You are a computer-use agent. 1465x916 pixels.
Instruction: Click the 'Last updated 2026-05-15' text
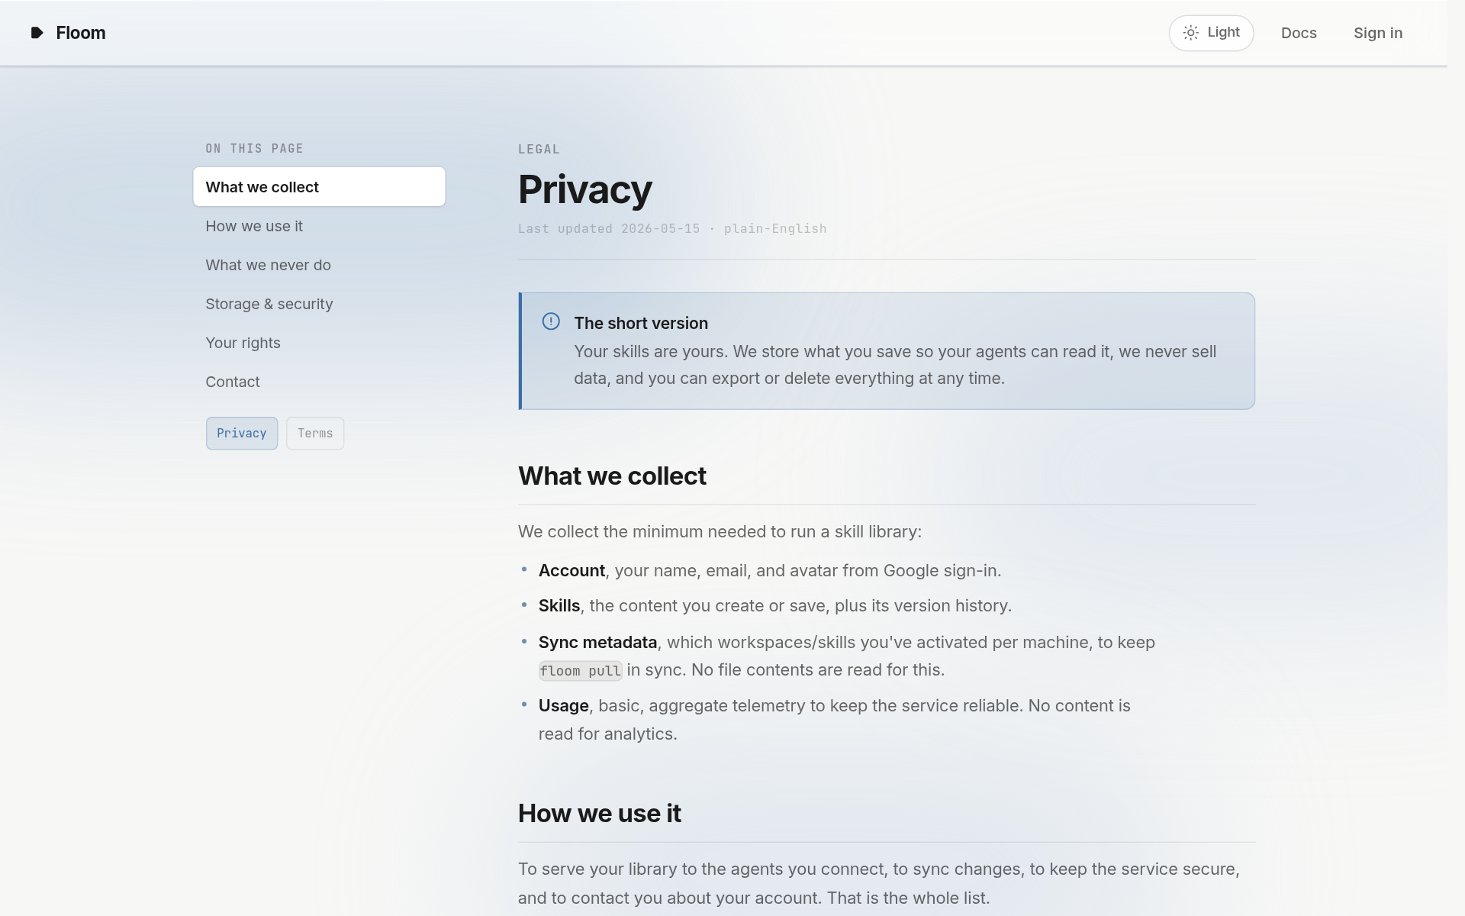pyautogui.click(x=609, y=228)
